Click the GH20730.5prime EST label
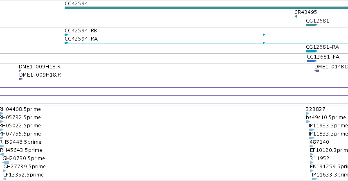This screenshot has width=348, height=181. tap(24, 158)
